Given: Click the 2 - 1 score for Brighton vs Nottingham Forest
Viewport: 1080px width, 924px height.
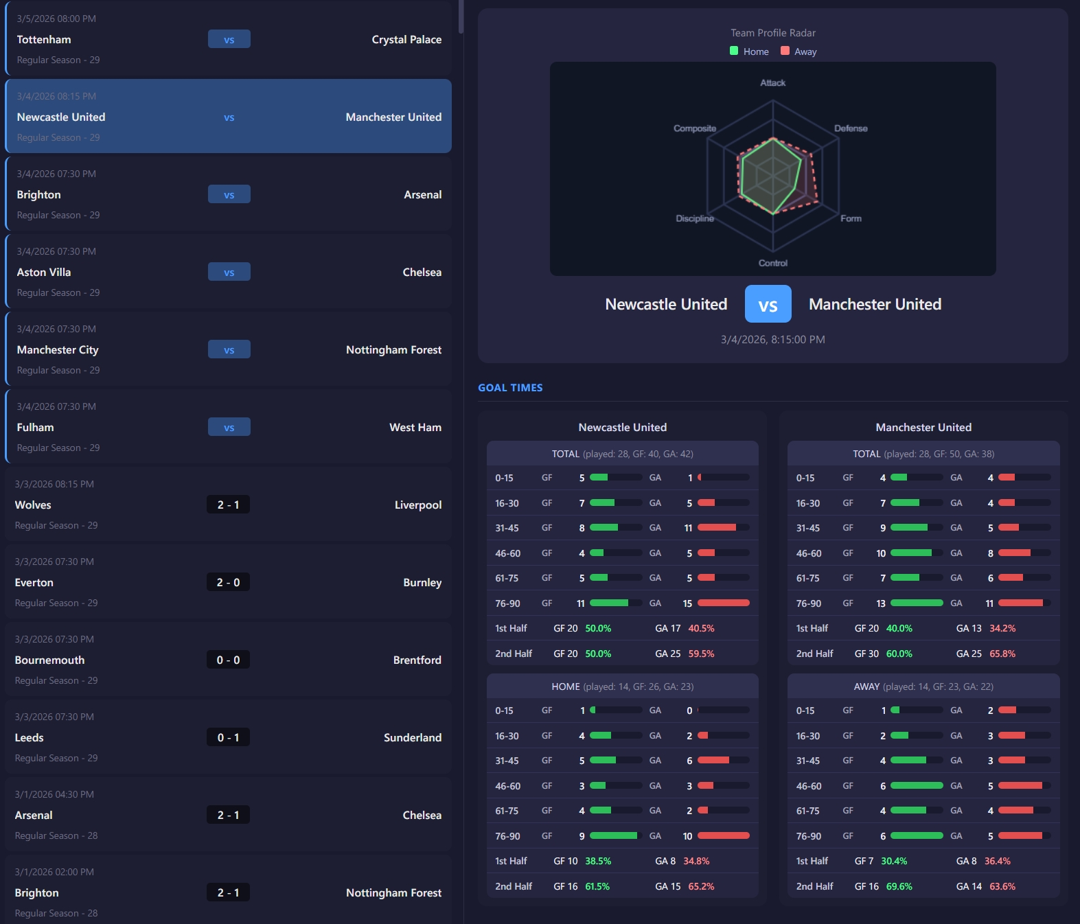Looking at the screenshot, I should 229,892.
